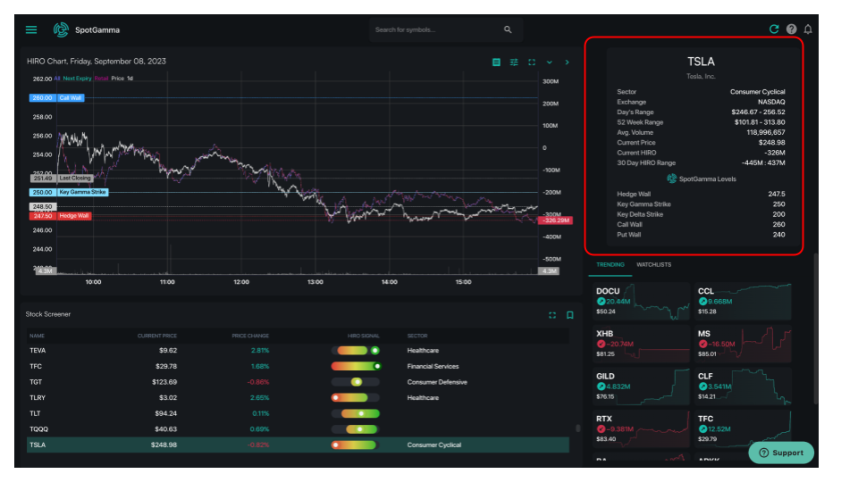Viewport: 858px width, 482px height.
Task: Click the refresh data icon
Action: (x=774, y=29)
